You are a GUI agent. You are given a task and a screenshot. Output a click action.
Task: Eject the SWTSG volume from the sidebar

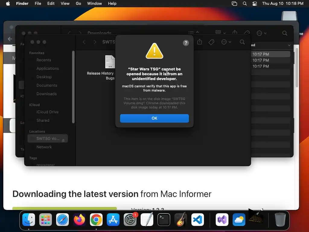[63, 140]
